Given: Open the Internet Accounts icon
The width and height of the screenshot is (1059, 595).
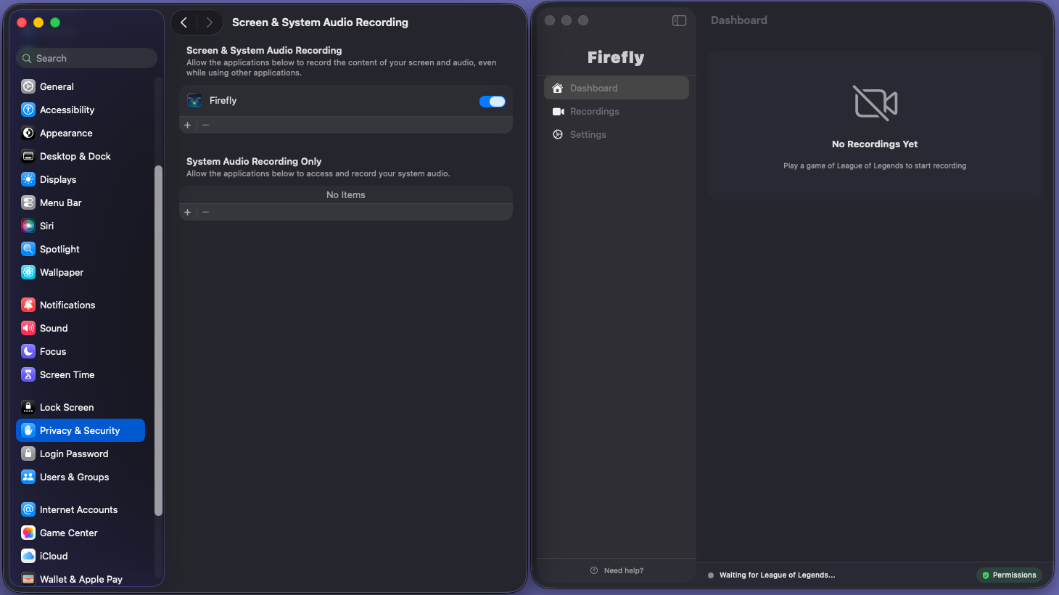Looking at the screenshot, I should tap(28, 509).
